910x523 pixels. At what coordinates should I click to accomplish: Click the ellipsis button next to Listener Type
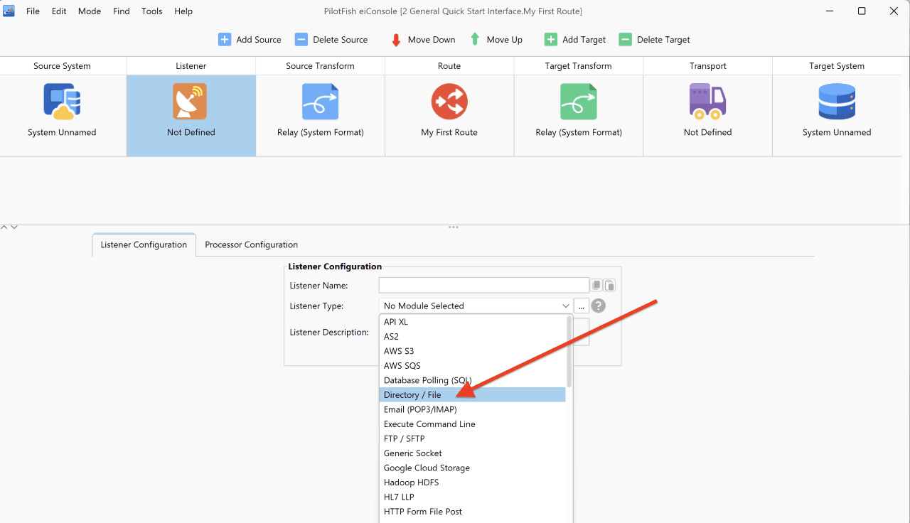582,306
